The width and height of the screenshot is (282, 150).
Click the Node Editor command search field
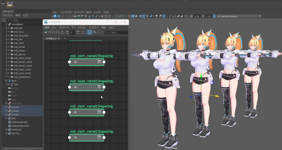click(x=116, y=32)
